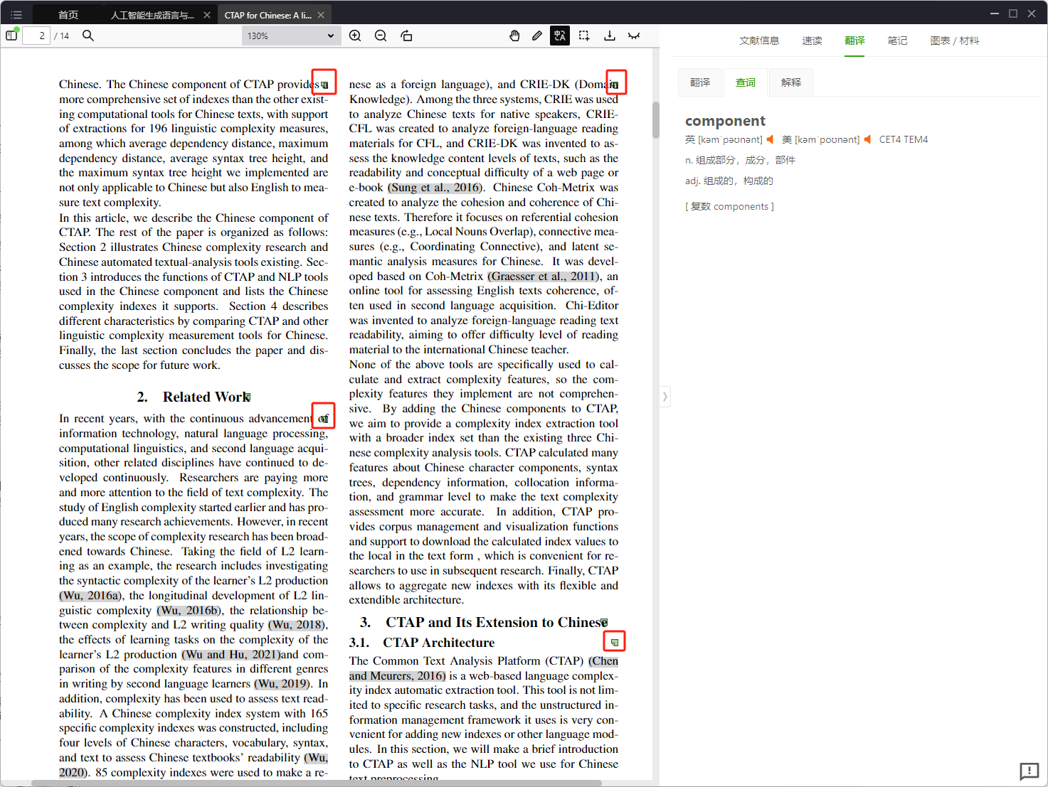Click the marker beside 'CTAP and Its Extension to Chinese'
Screen dimensions: 1048x787
pos(604,623)
